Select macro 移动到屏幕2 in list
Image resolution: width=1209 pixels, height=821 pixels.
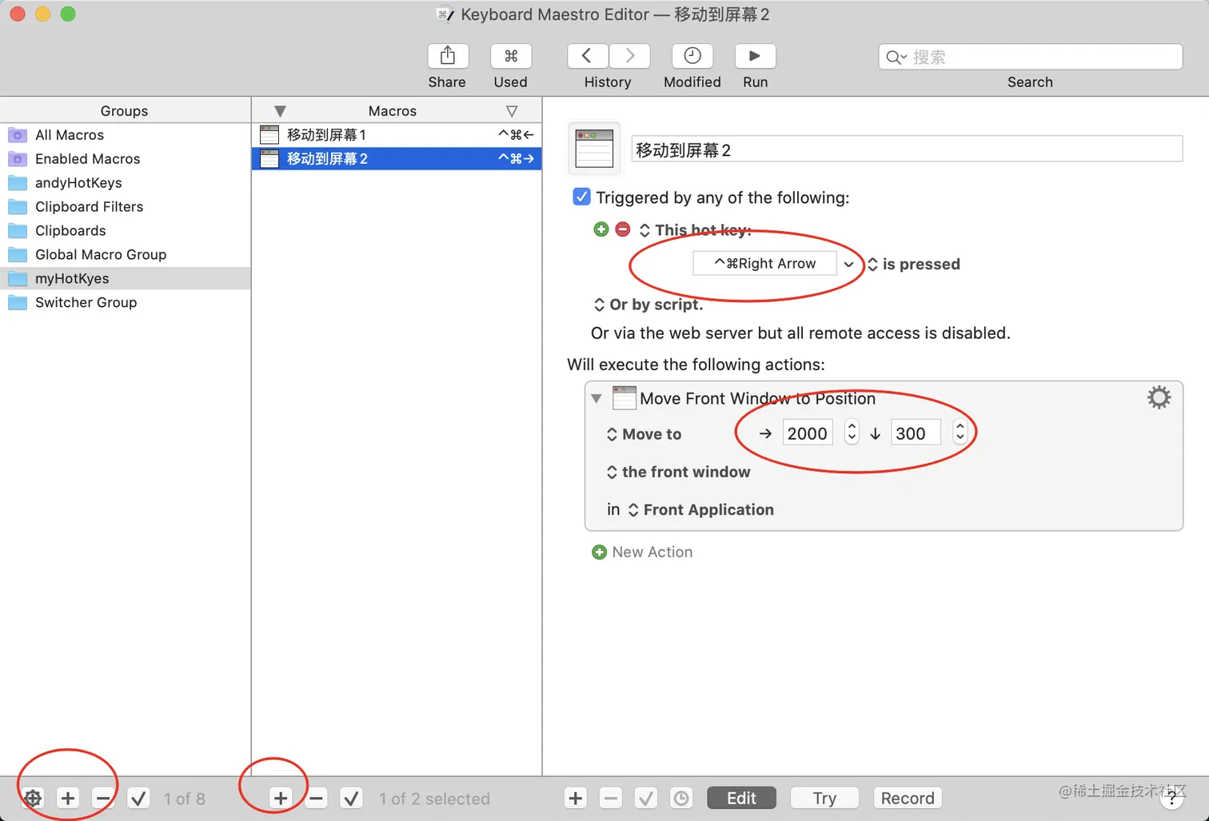click(x=397, y=159)
